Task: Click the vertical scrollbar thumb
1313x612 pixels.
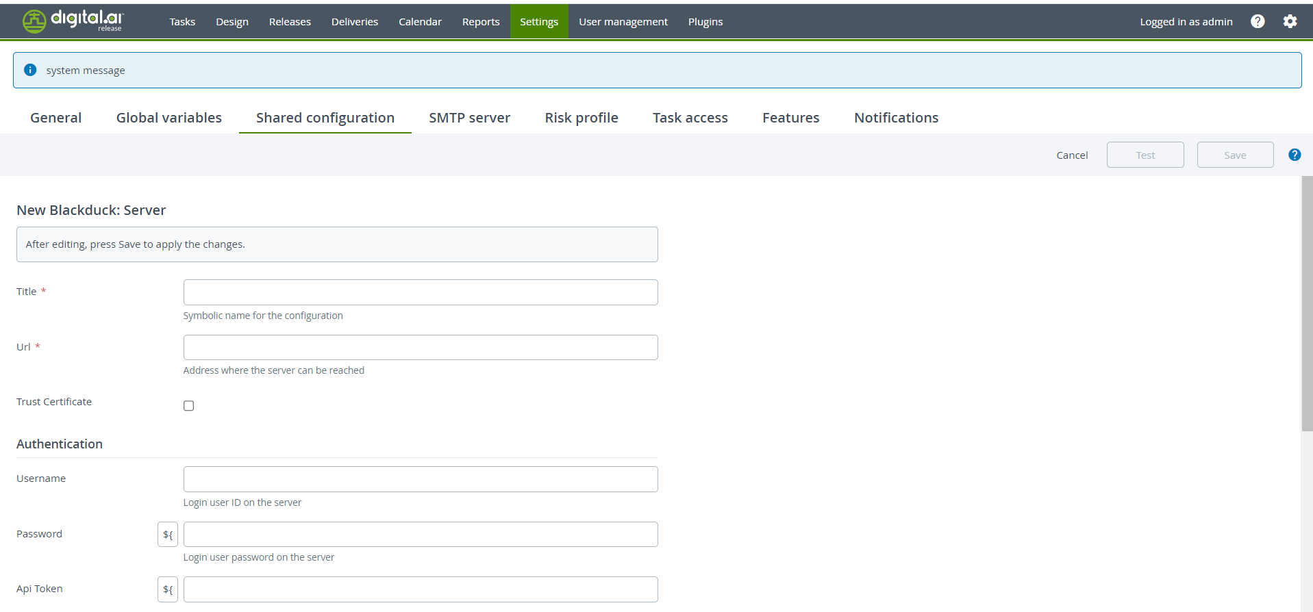Action: pos(1307,303)
